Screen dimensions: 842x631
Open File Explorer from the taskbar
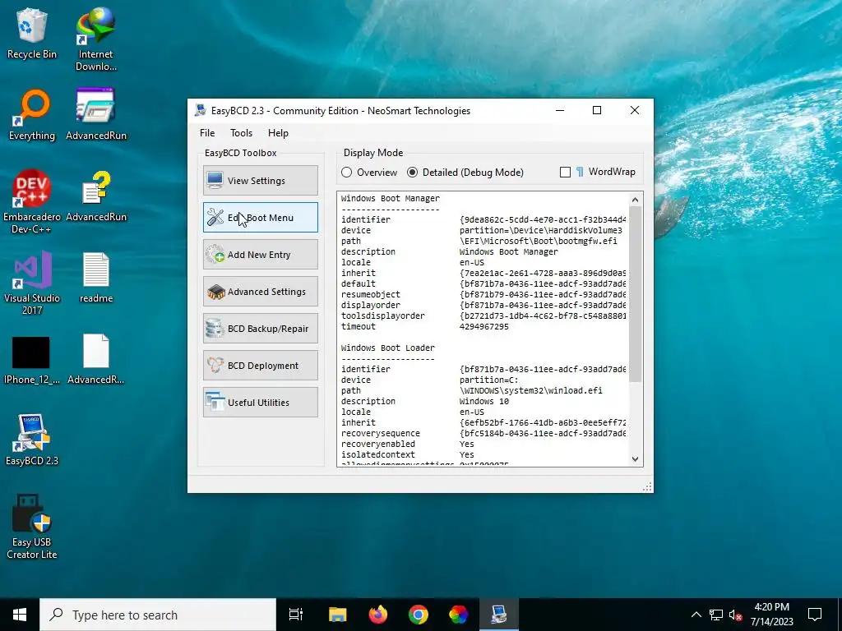(338, 615)
